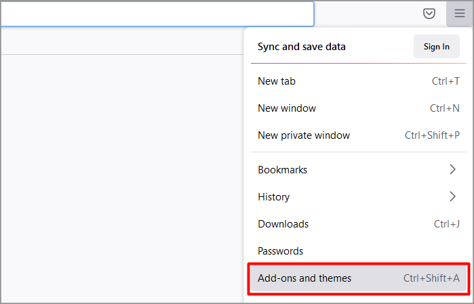Select Add-ons and themes
Viewport: 474px width, 304px height.
pyautogui.click(x=304, y=278)
